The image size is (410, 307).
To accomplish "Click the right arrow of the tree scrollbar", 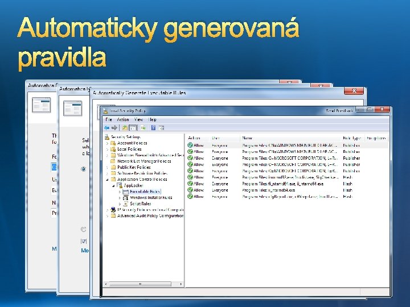I will (181, 284).
